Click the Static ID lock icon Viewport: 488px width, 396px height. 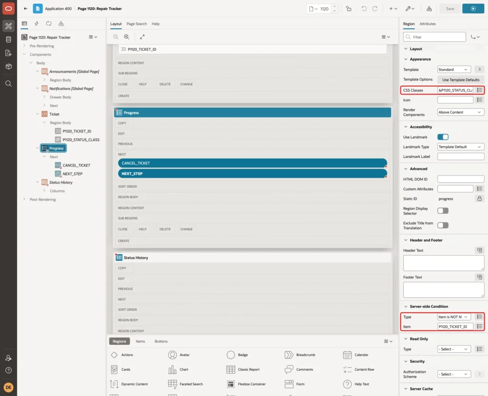[x=479, y=198]
